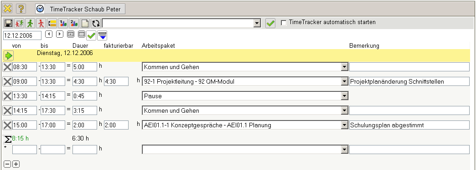The height and width of the screenshot is (170, 476).
Task: Click the number 1 bar chart icon
Action: pos(63,23)
